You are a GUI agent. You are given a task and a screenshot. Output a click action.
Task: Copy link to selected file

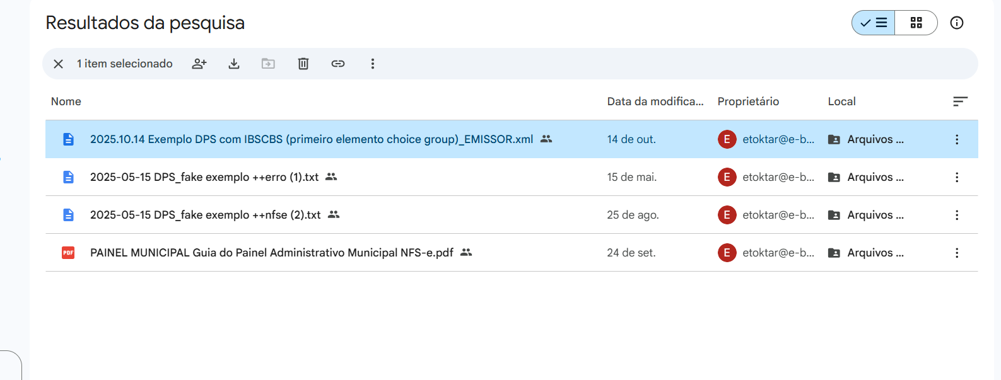point(338,64)
